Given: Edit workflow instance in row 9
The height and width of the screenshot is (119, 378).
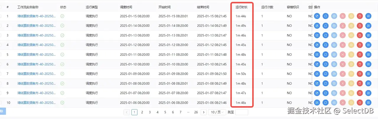Looking at the screenshot, I should 317,93.
